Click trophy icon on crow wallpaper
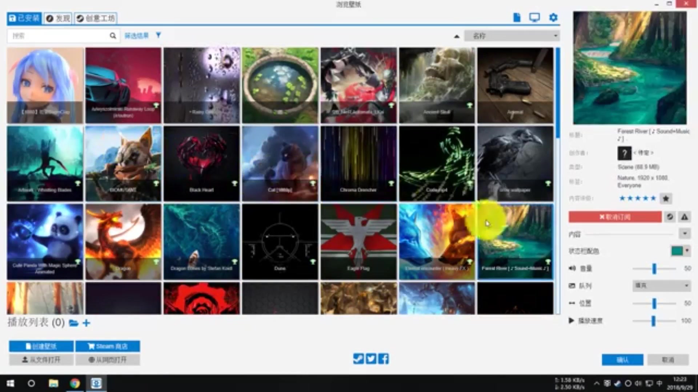This screenshot has height=392, width=698. pos(548,184)
